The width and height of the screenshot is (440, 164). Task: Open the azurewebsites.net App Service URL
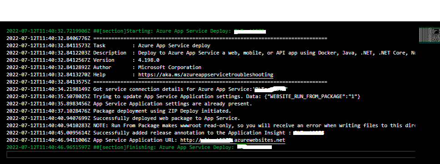tap(233, 140)
